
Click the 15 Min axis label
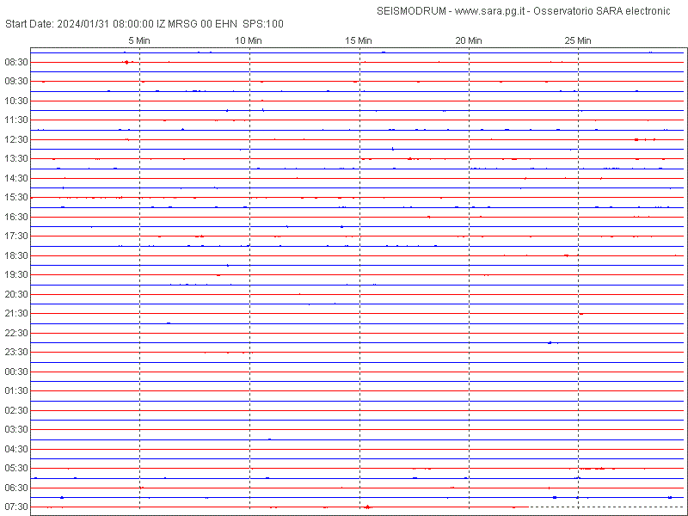[x=359, y=40]
